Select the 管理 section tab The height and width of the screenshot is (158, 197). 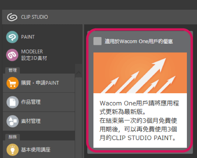[12, 70]
